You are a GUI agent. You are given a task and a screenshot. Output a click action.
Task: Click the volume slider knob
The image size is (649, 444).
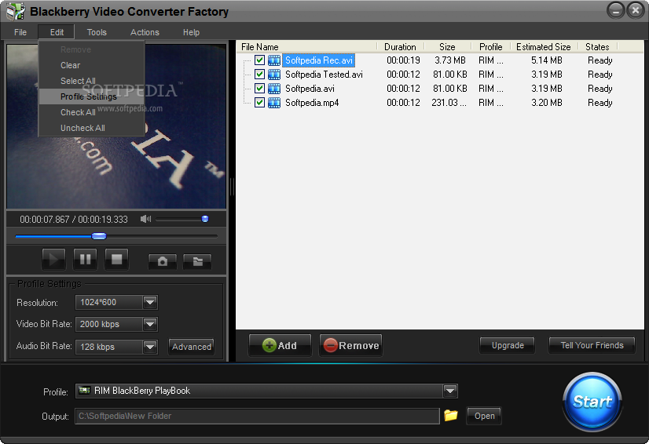click(x=205, y=219)
